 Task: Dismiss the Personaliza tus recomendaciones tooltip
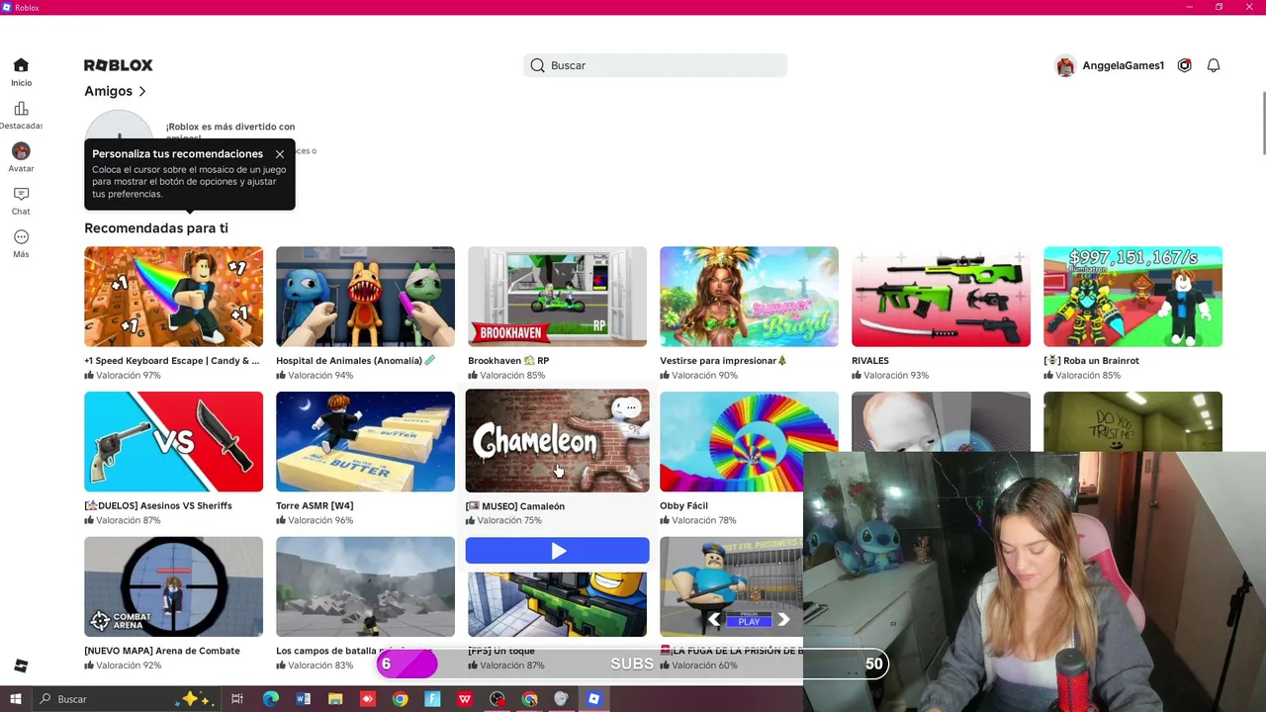pos(280,154)
